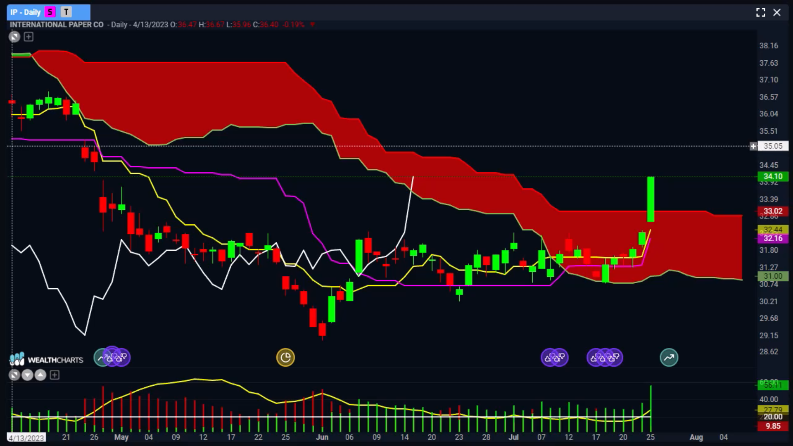Click the green 56.11 indicator value label
The width and height of the screenshot is (793, 446).
pos(773,385)
